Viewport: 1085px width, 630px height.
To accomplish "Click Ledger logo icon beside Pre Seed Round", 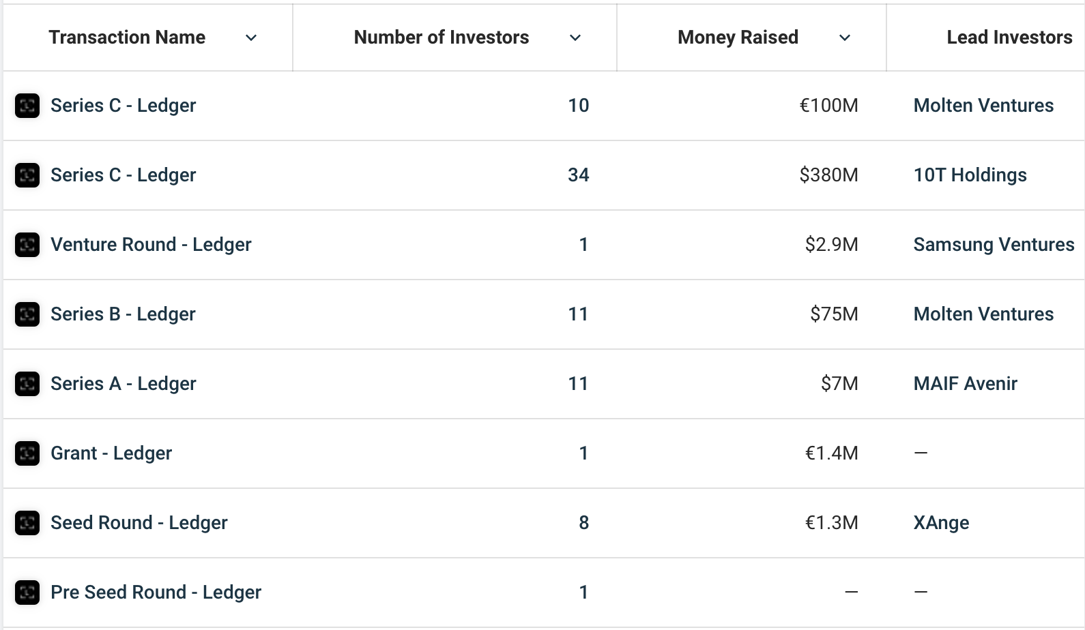I will click(27, 592).
